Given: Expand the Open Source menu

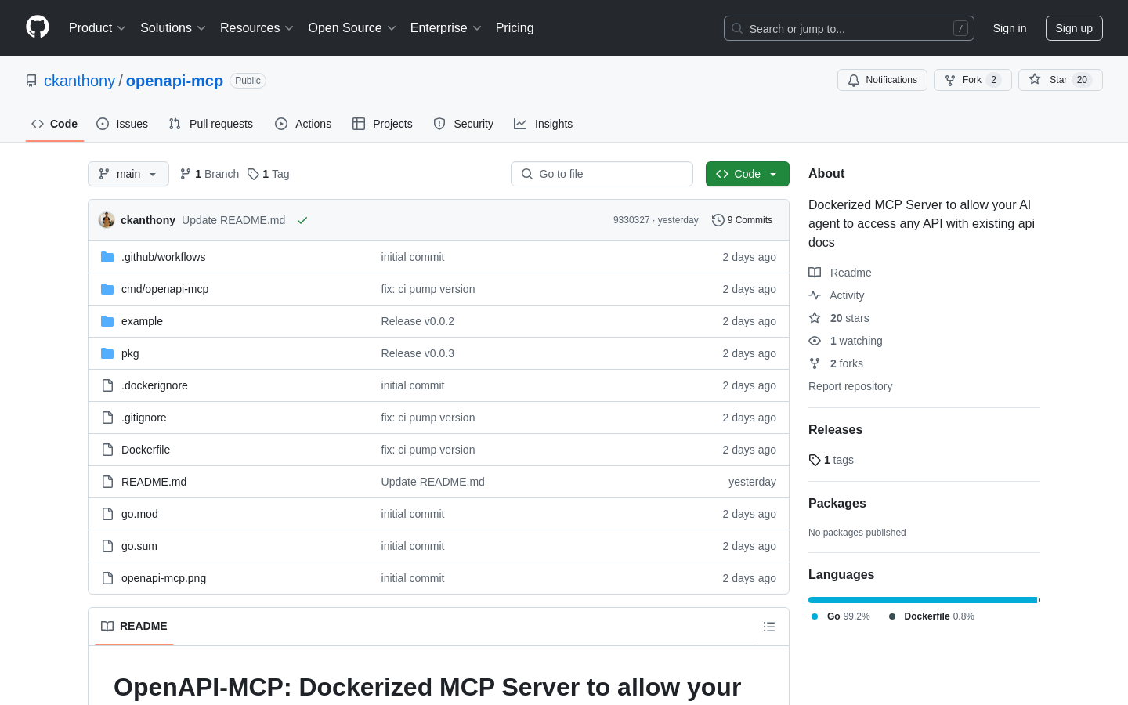Looking at the screenshot, I should tap(352, 28).
